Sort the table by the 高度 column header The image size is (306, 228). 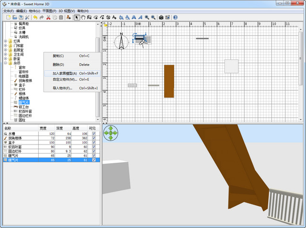(x=79, y=128)
